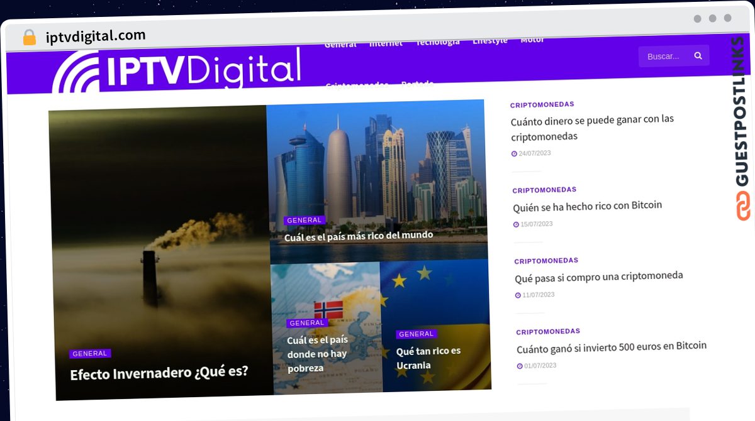The height and width of the screenshot is (421, 755).
Task: Open Qué pasa si compro una criptomoneda
Action: pyautogui.click(x=599, y=276)
